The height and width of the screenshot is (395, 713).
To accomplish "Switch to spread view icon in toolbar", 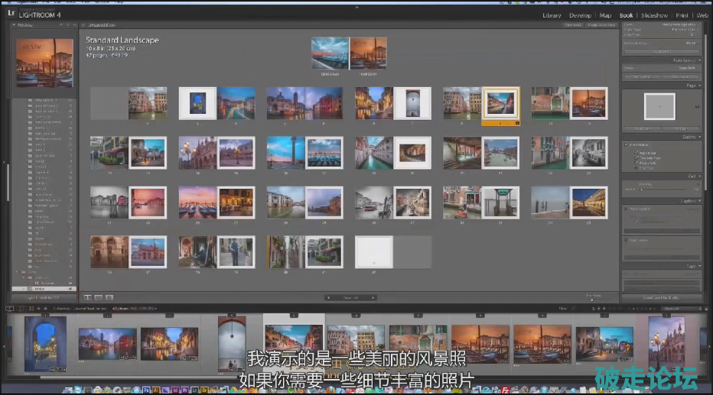I will pyautogui.click(x=99, y=296).
